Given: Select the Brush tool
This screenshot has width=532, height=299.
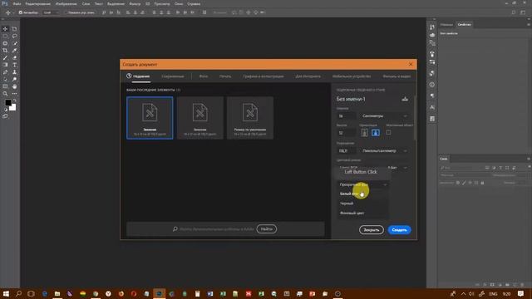Looking at the screenshot, I should [5, 57].
